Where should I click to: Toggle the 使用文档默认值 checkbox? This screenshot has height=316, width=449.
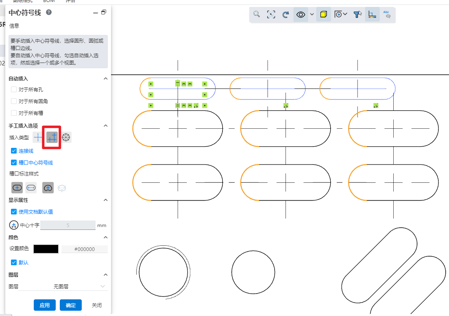point(14,212)
